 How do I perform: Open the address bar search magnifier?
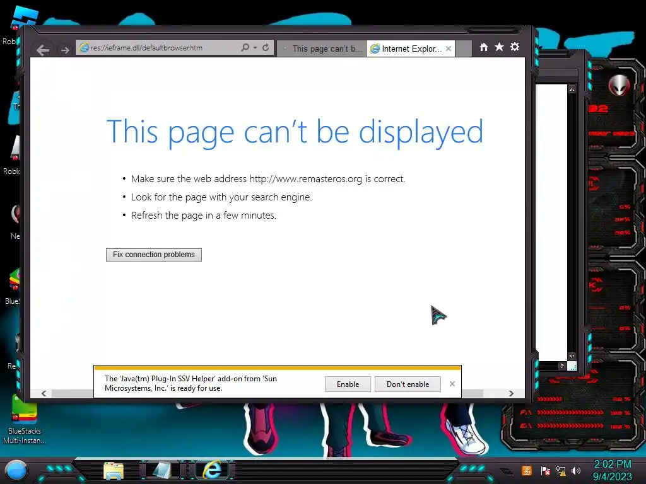click(245, 47)
